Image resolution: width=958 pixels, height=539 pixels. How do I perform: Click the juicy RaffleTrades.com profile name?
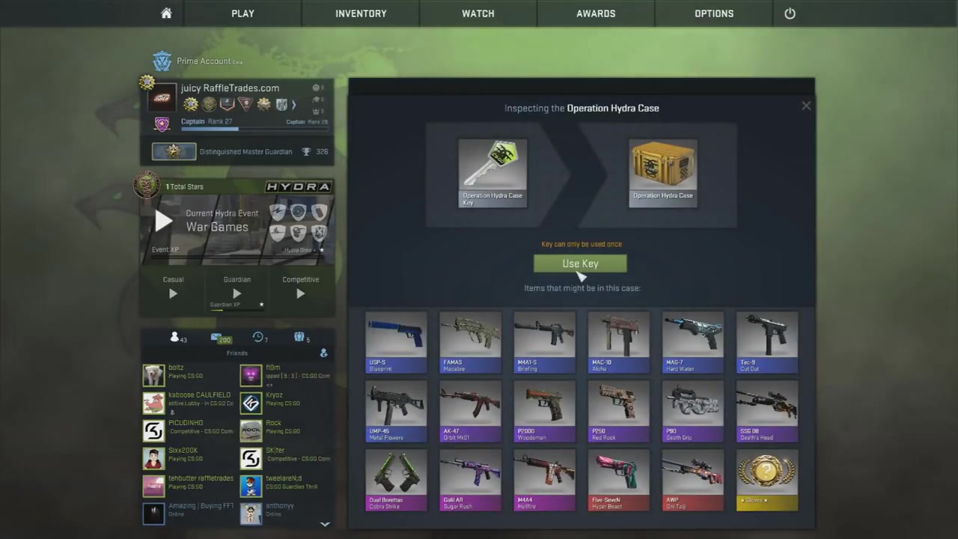(230, 88)
